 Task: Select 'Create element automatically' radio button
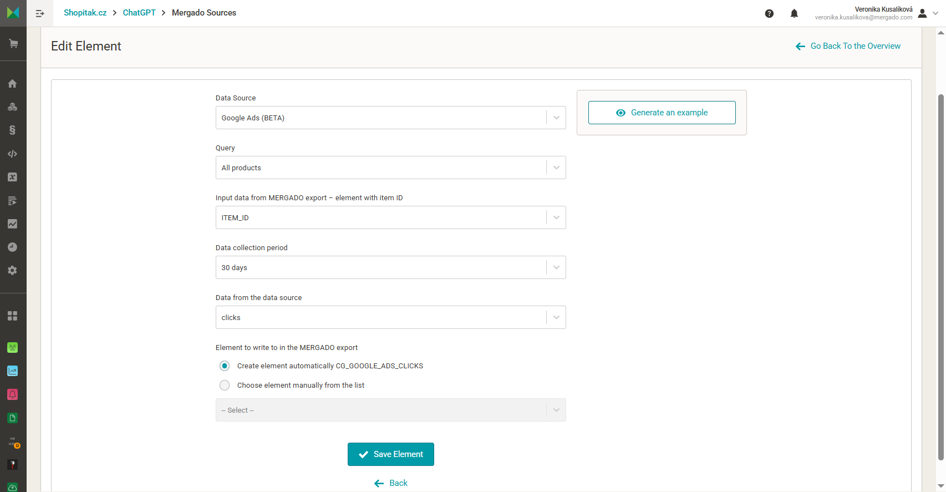[x=225, y=366]
